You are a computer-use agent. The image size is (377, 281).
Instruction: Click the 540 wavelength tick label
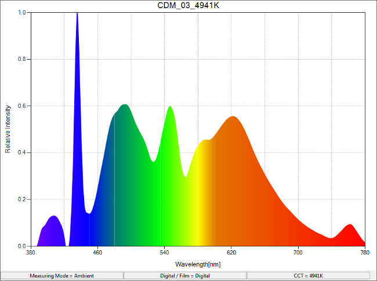(x=165, y=253)
